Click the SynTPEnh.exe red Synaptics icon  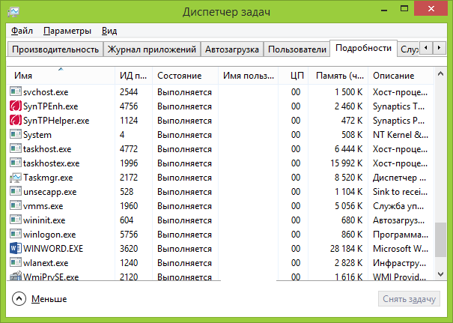pyautogui.click(x=16, y=106)
